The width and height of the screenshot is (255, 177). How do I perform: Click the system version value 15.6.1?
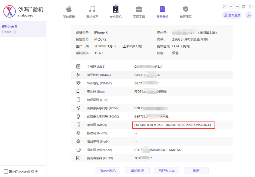99,53
